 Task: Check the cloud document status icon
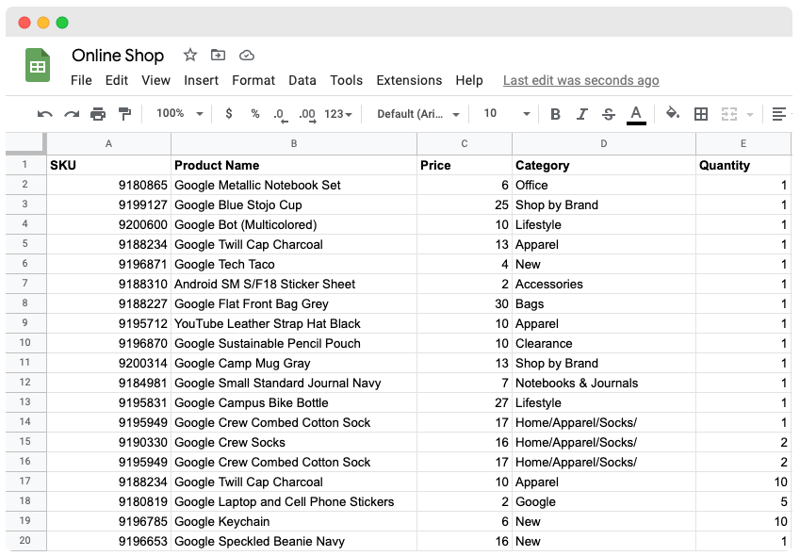coord(247,56)
